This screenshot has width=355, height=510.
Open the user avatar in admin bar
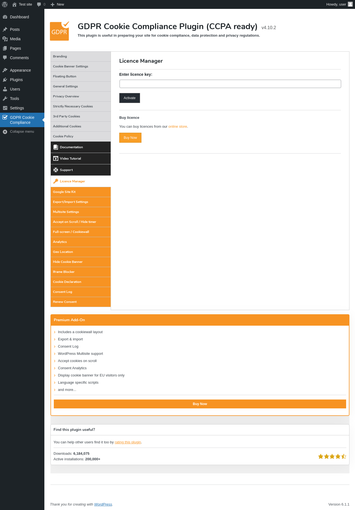coord(350,4)
